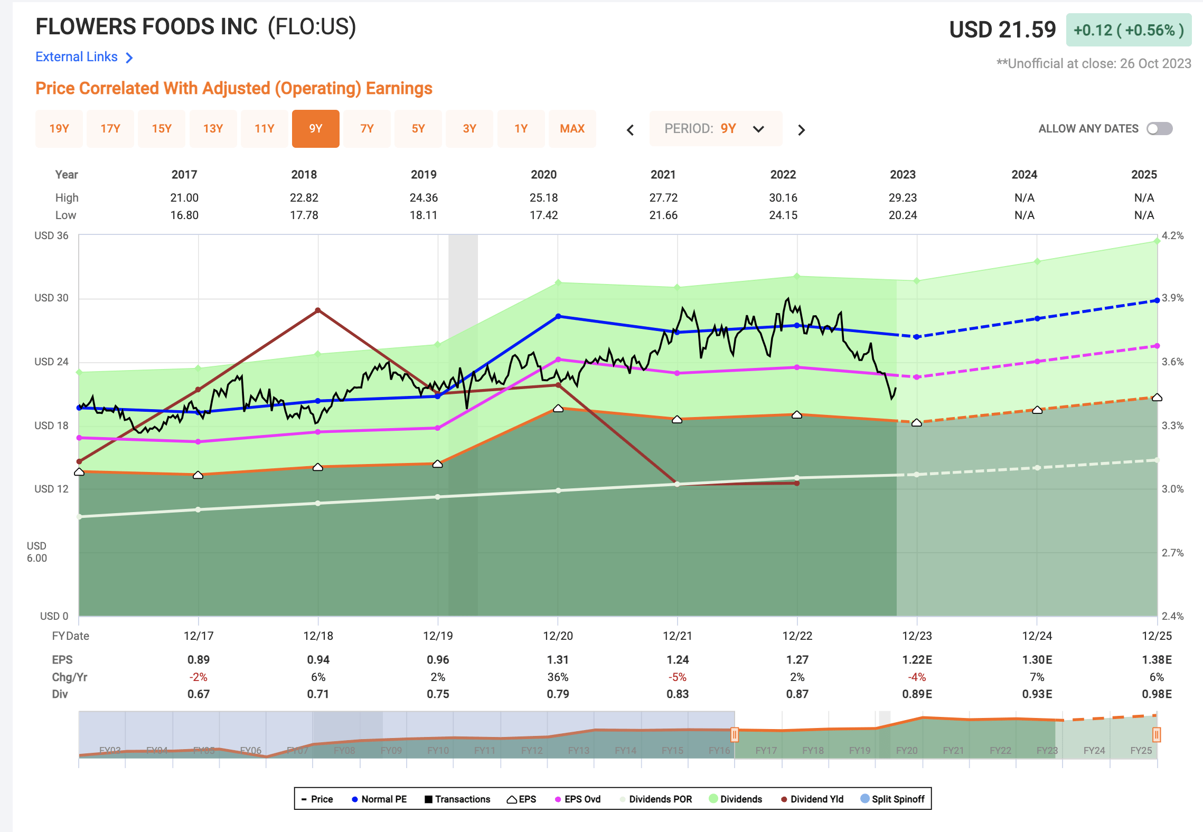The height and width of the screenshot is (832, 1203).
Task: Click the 12/22 dividend yield end point
Action: [x=797, y=483]
